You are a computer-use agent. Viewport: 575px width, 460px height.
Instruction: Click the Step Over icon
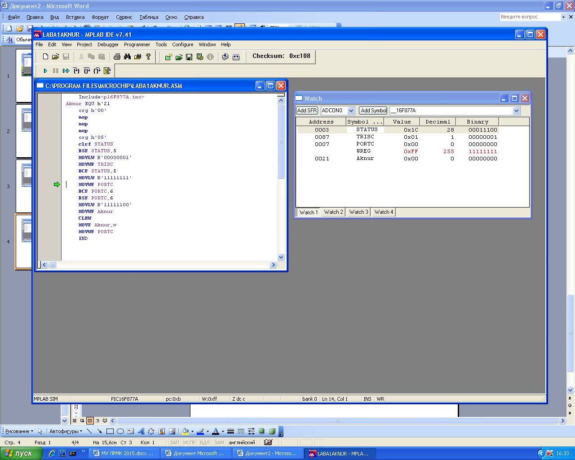[x=87, y=71]
